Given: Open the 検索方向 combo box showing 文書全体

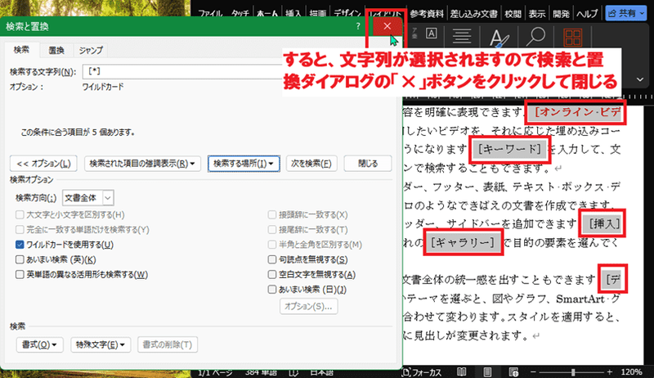Looking at the screenshot, I should tap(87, 198).
